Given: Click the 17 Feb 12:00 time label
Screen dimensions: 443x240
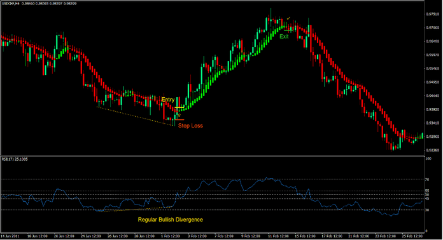Looking at the screenshot, I should point(332,236).
